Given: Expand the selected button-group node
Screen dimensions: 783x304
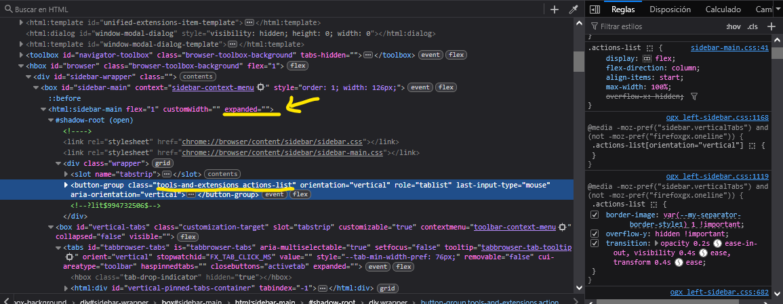Looking at the screenshot, I should [x=66, y=185].
